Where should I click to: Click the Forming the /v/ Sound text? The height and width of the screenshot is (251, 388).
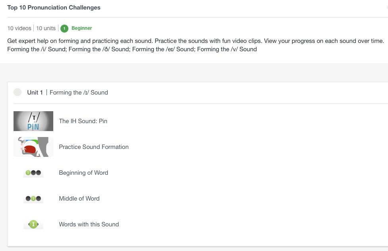[227, 49]
